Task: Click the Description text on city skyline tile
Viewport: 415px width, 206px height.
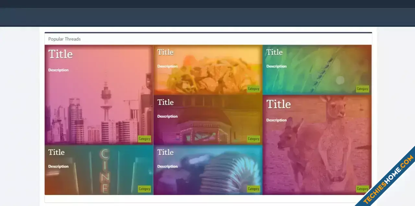Action: click(x=58, y=70)
